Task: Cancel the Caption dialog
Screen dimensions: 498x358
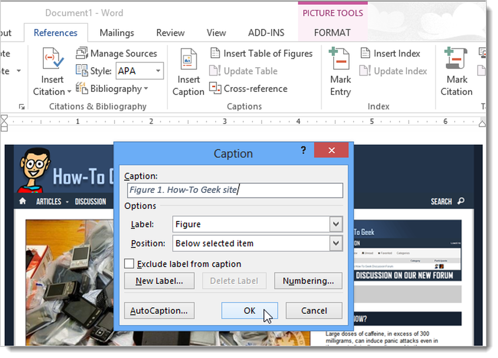Action: [x=314, y=310]
